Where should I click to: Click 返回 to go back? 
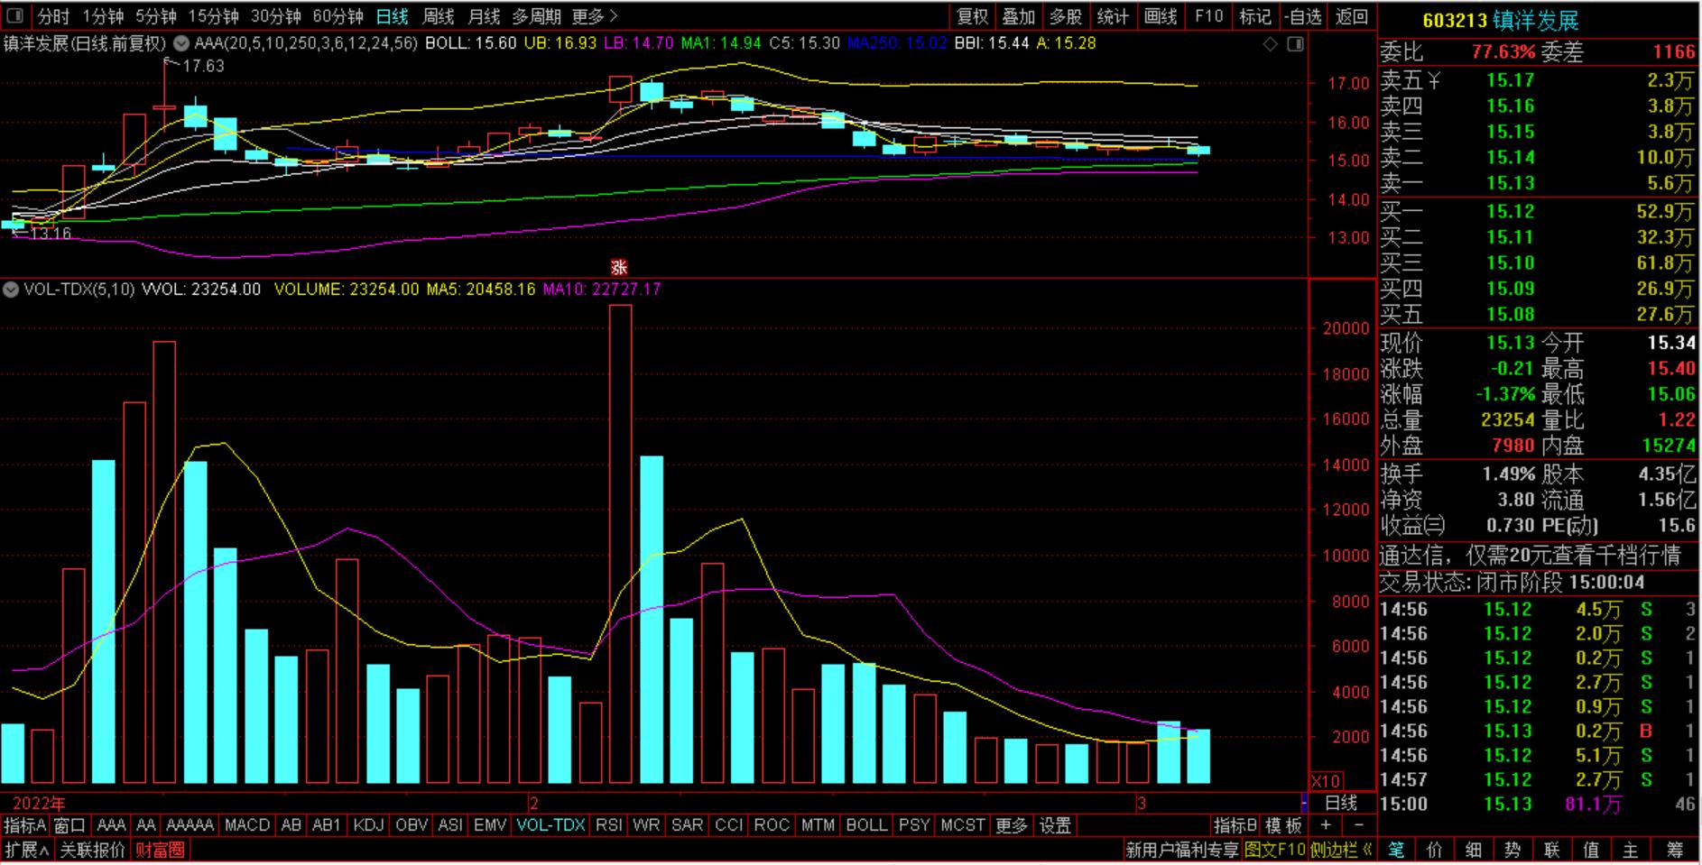pos(1352,16)
